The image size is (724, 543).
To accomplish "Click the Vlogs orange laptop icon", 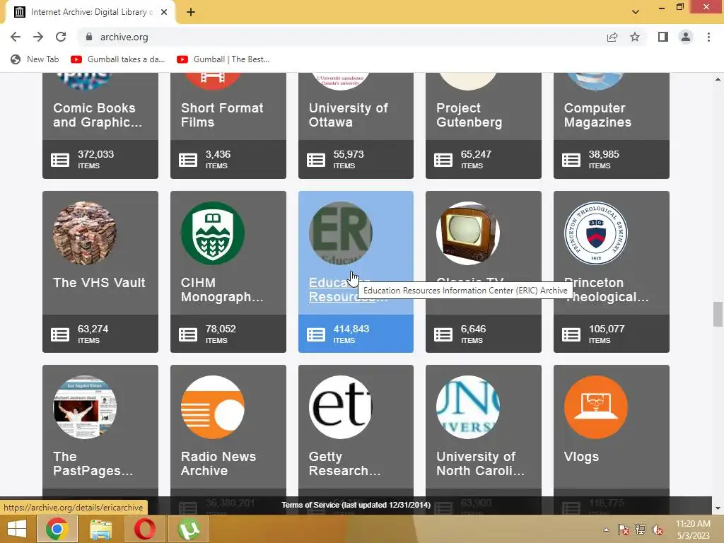I will pos(595,407).
